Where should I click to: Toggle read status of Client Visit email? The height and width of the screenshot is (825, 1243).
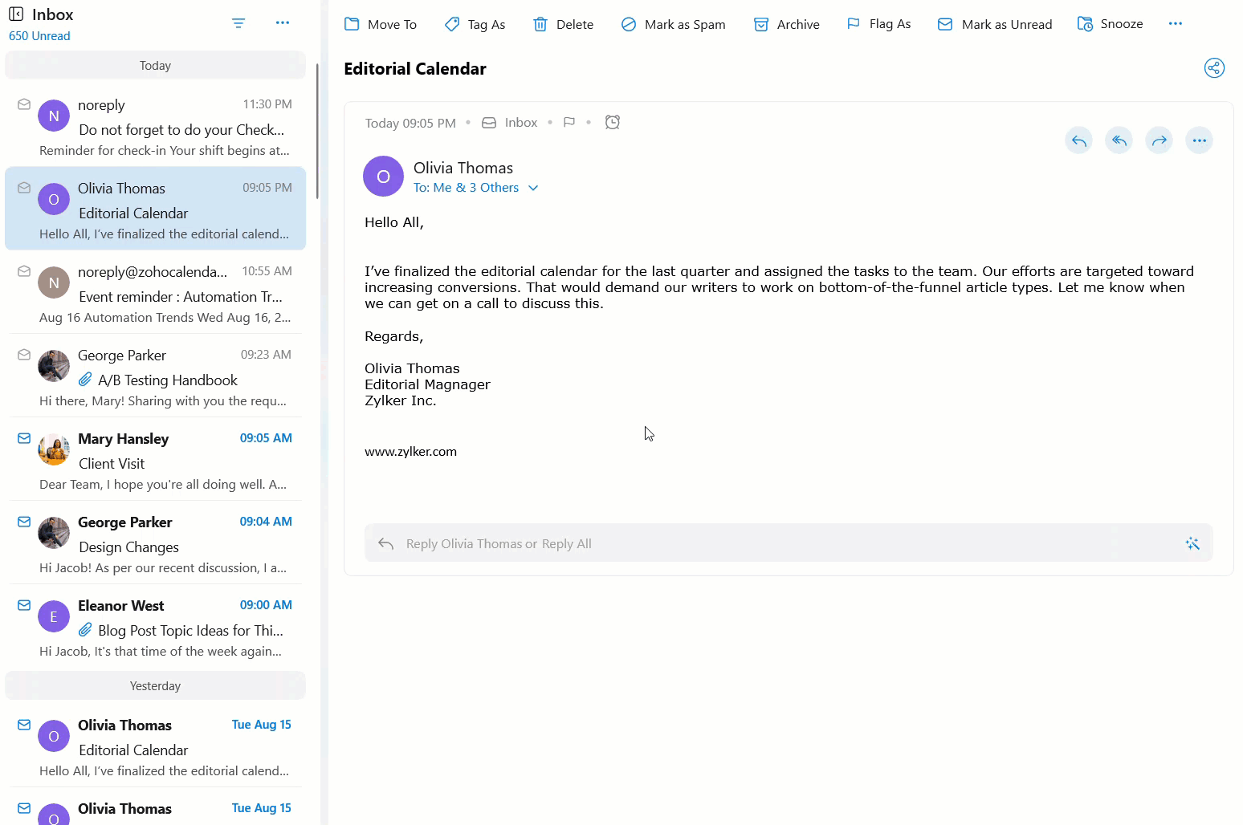click(24, 438)
